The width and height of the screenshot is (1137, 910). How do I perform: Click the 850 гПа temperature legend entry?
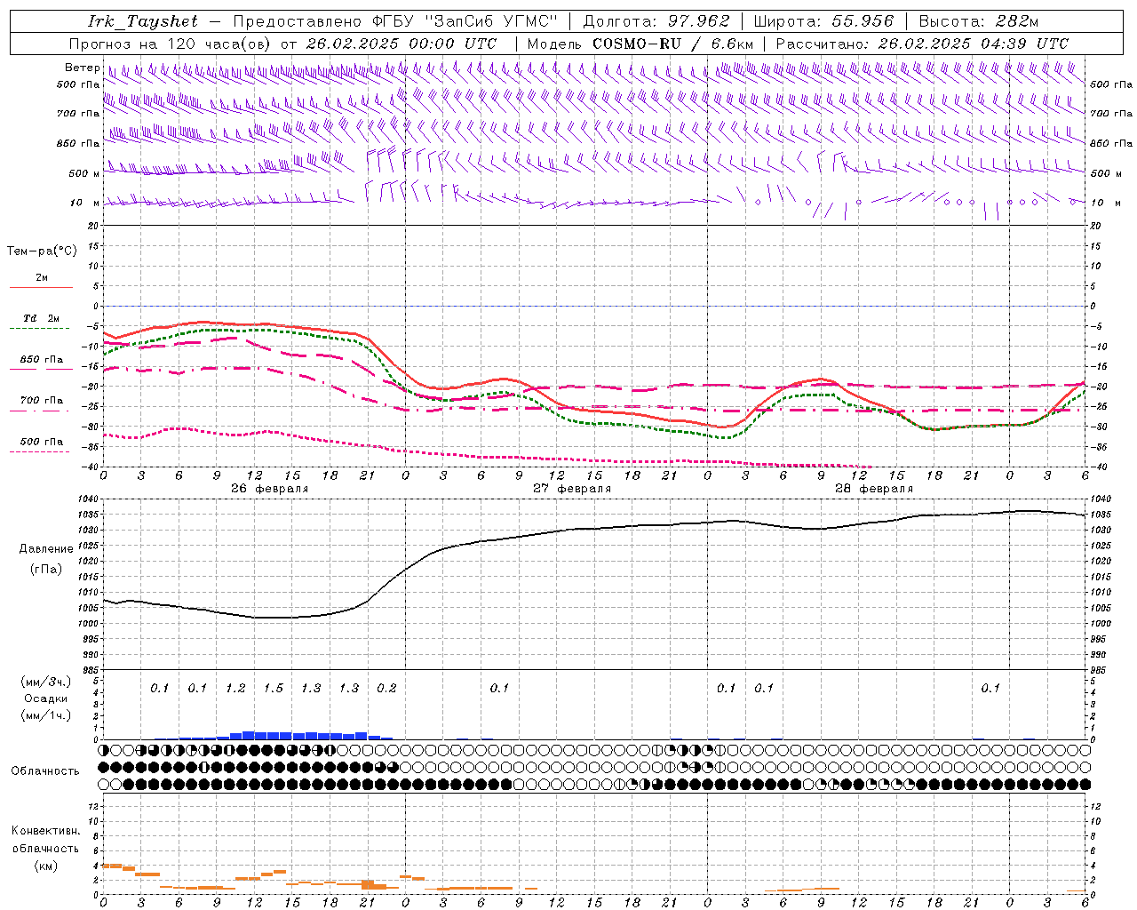tap(41, 360)
